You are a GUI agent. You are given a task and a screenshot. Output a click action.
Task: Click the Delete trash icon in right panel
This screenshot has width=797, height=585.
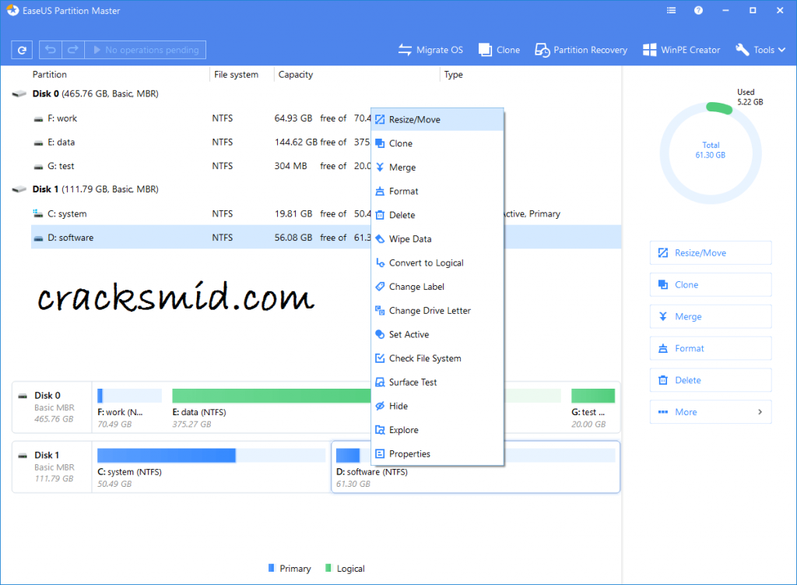pos(663,380)
